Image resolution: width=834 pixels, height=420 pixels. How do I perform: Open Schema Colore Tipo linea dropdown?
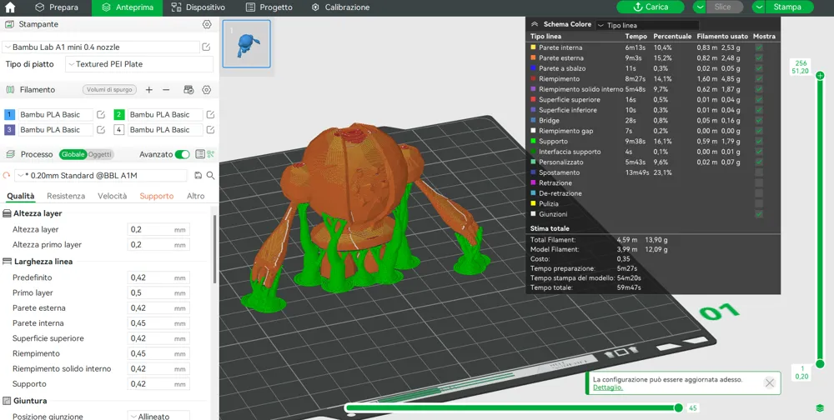(x=647, y=25)
